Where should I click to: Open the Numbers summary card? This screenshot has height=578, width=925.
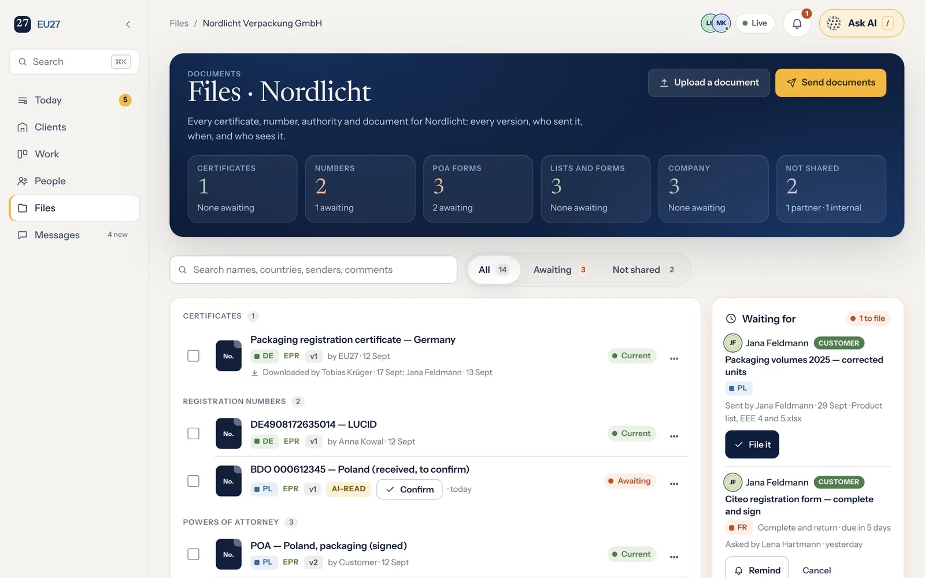pyautogui.click(x=360, y=188)
